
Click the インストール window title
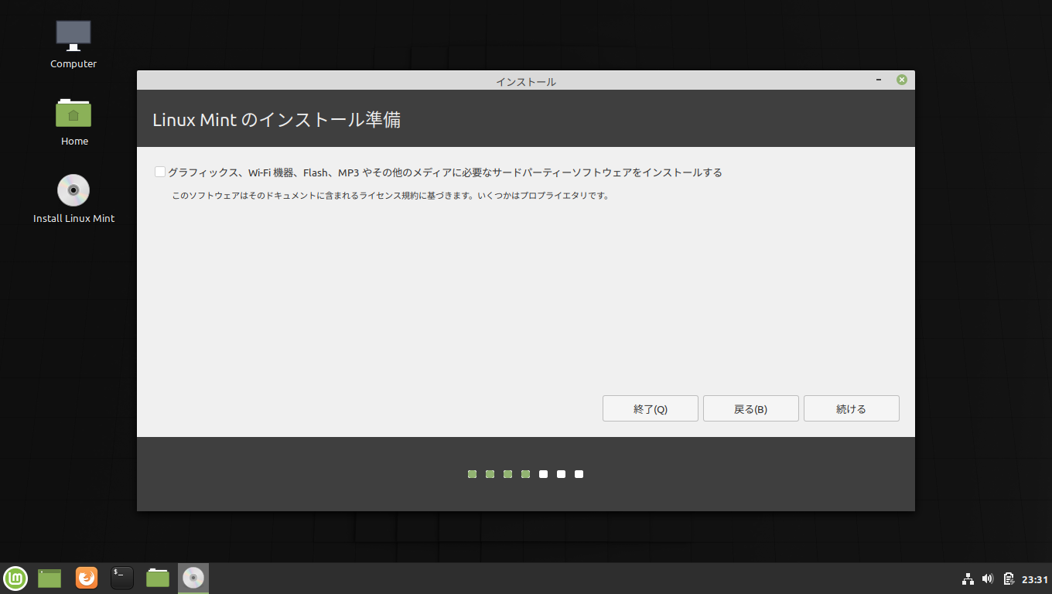(x=526, y=81)
